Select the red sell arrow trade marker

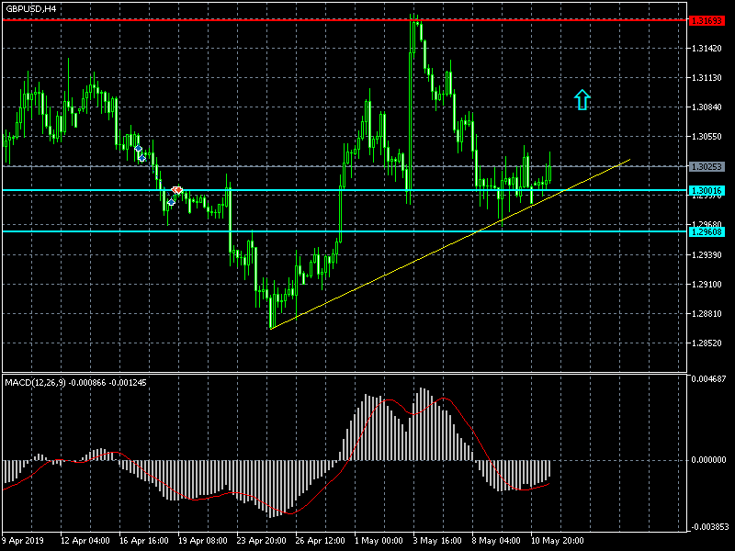(176, 190)
